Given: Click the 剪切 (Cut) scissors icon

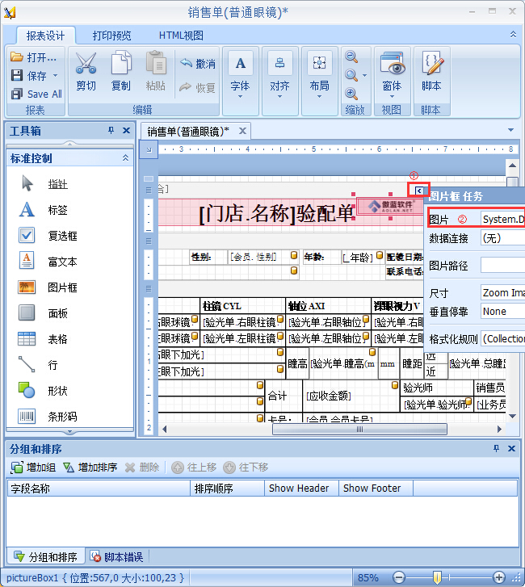Looking at the screenshot, I should 86,65.
